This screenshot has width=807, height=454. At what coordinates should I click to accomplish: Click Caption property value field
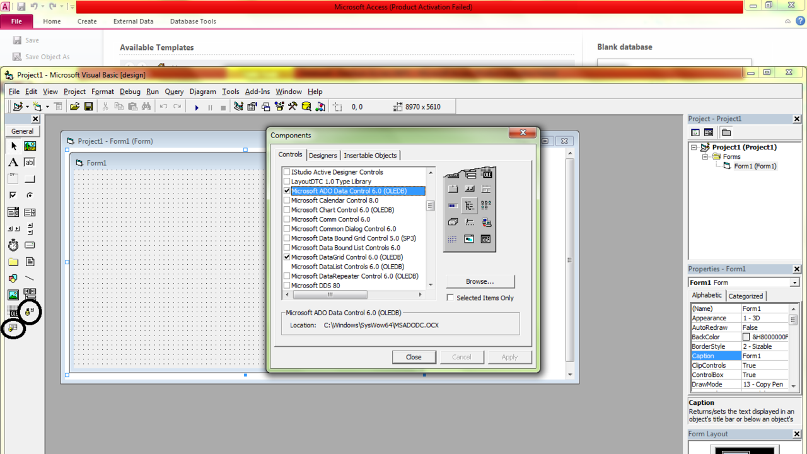pos(765,356)
